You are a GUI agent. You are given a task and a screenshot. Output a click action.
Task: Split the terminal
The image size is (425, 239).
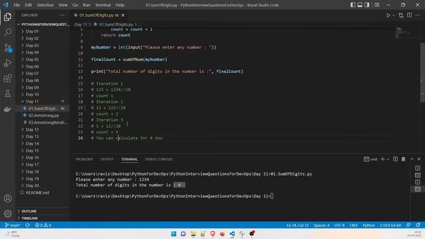[x=396, y=159]
